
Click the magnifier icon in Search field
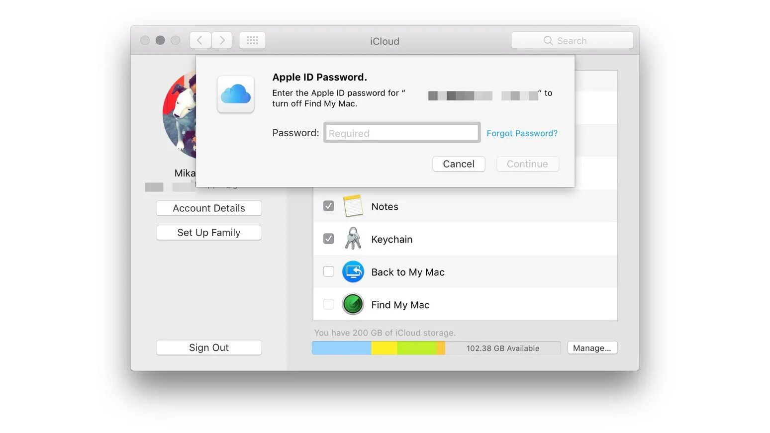click(548, 41)
